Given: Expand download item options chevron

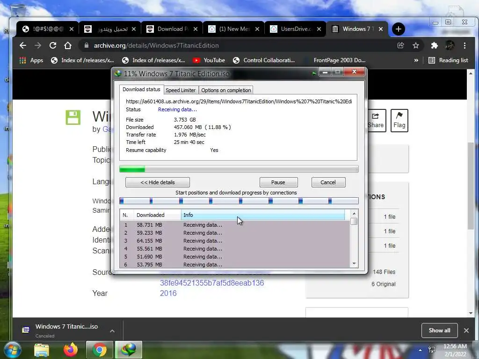Looking at the screenshot, I should pyautogui.click(x=112, y=331).
